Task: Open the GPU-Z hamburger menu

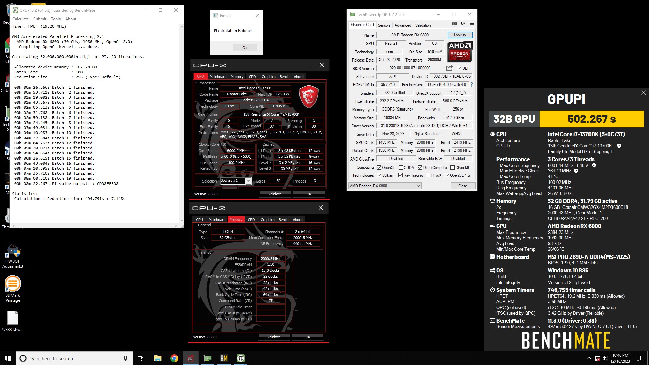Action: click(x=472, y=23)
